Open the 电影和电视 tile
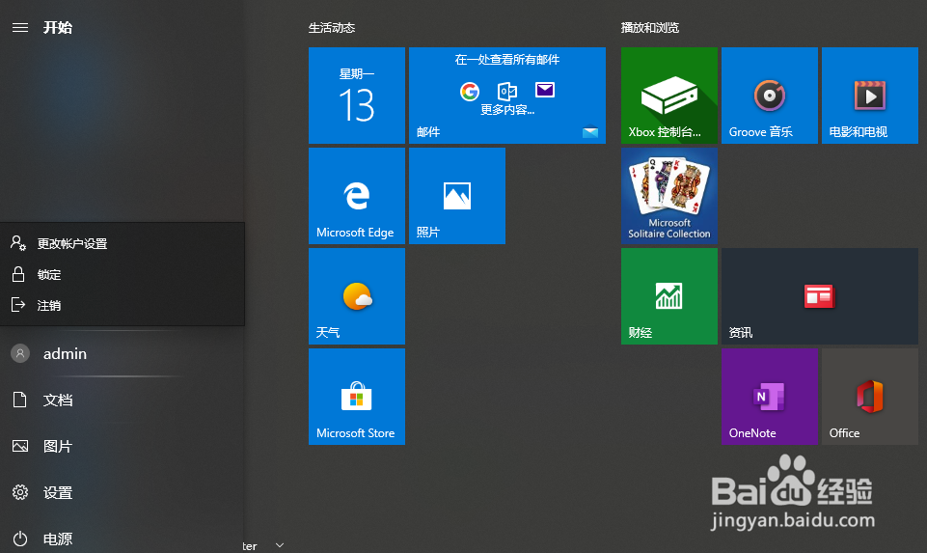Screen dimensions: 927x553 pyautogui.click(x=870, y=96)
